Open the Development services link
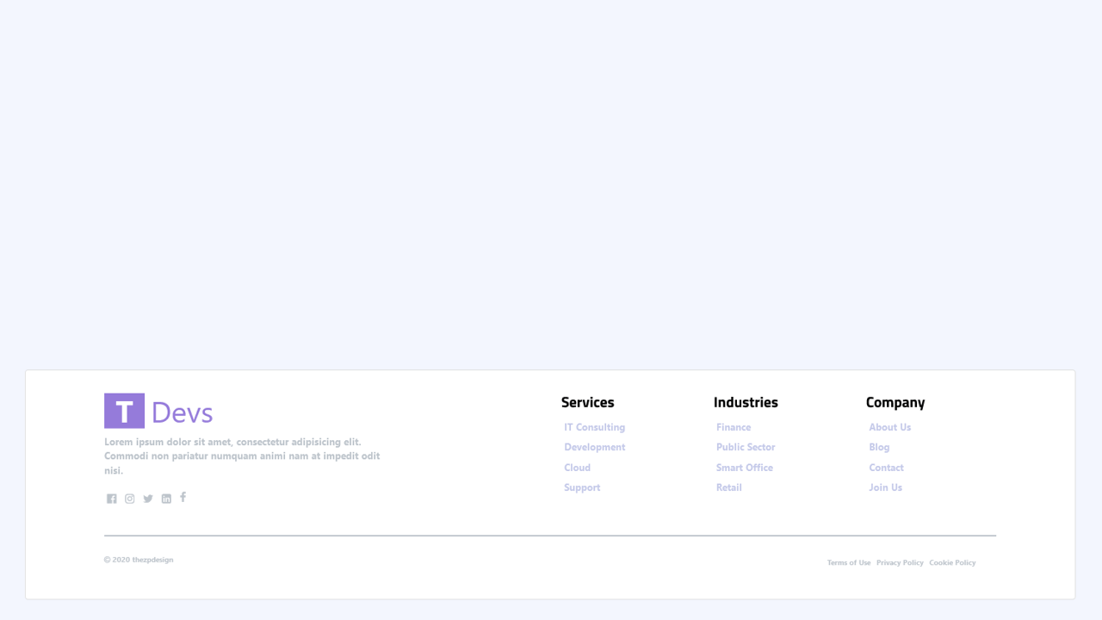Screen dimensions: 1102x620 594,447
